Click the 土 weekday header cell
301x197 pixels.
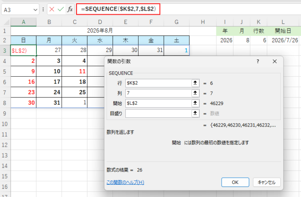(x=177, y=40)
